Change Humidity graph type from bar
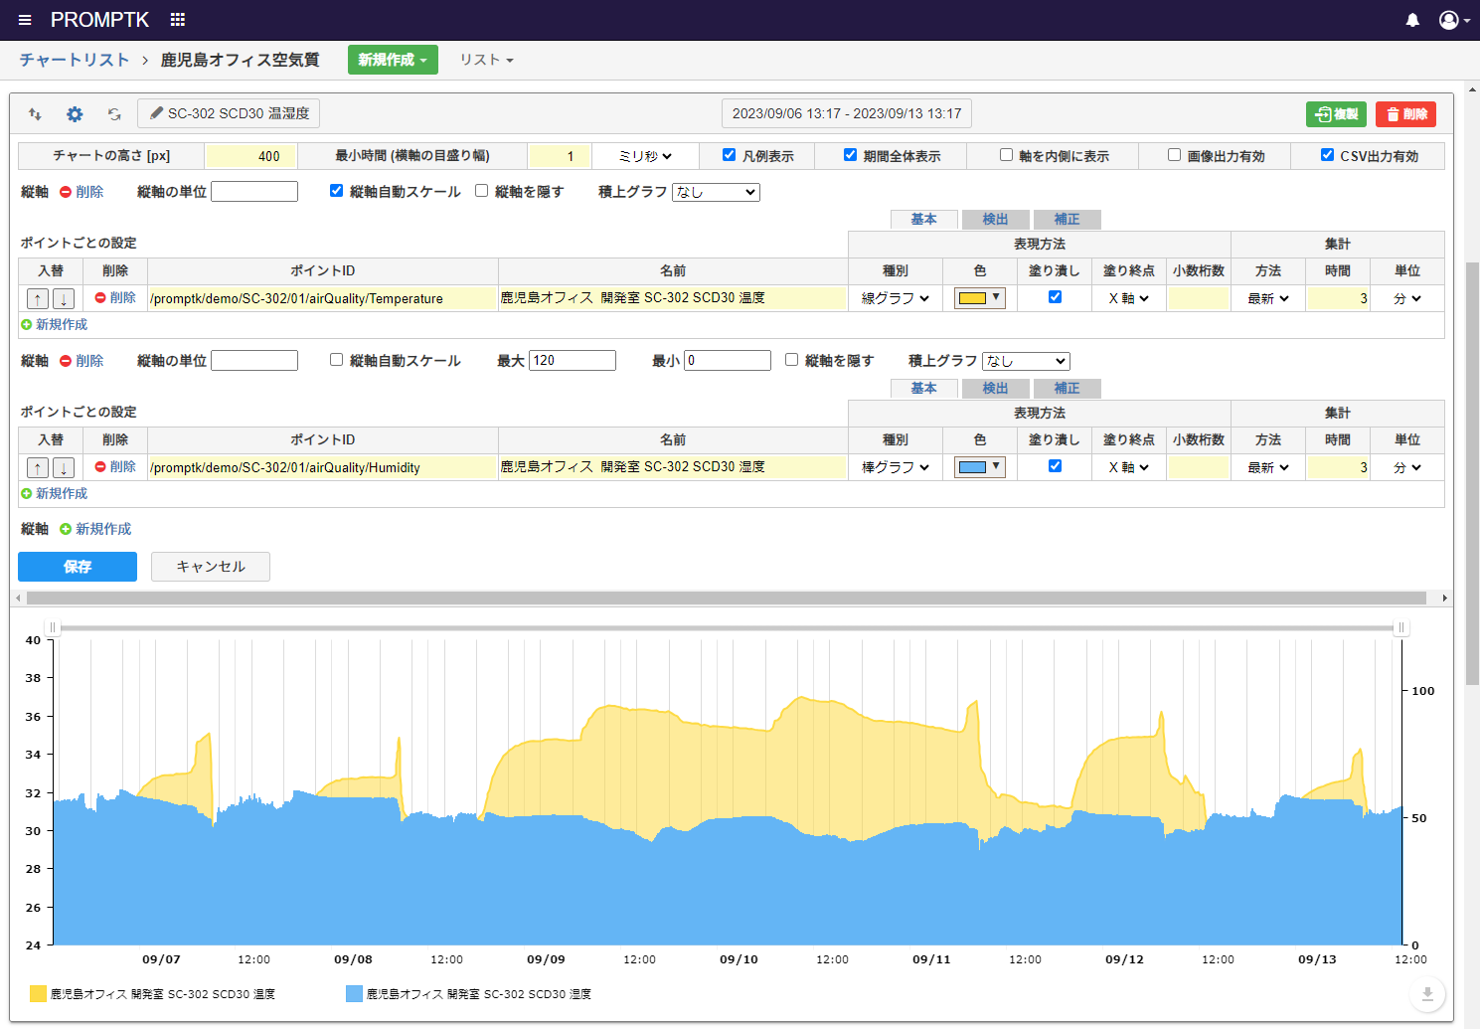This screenshot has width=1480, height=1029. pyautogui.click(x=896, y=467)
